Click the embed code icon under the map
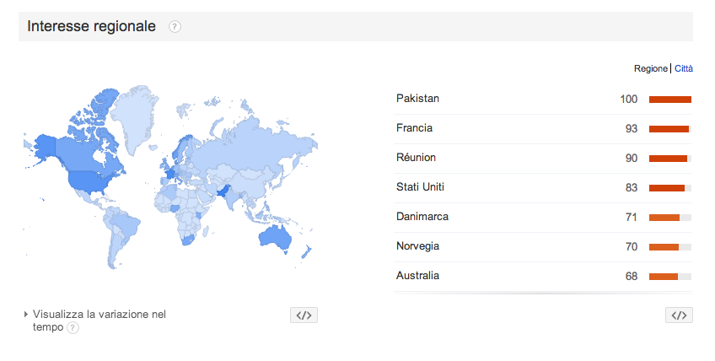Screen dimensions: 715x361 pos(304,315)
